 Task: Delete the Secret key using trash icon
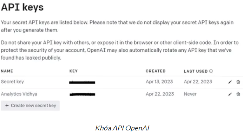[x=238, y=82]
